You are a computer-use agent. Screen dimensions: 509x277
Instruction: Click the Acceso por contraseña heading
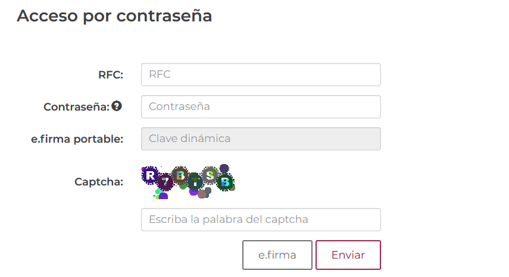coord(114,16)
